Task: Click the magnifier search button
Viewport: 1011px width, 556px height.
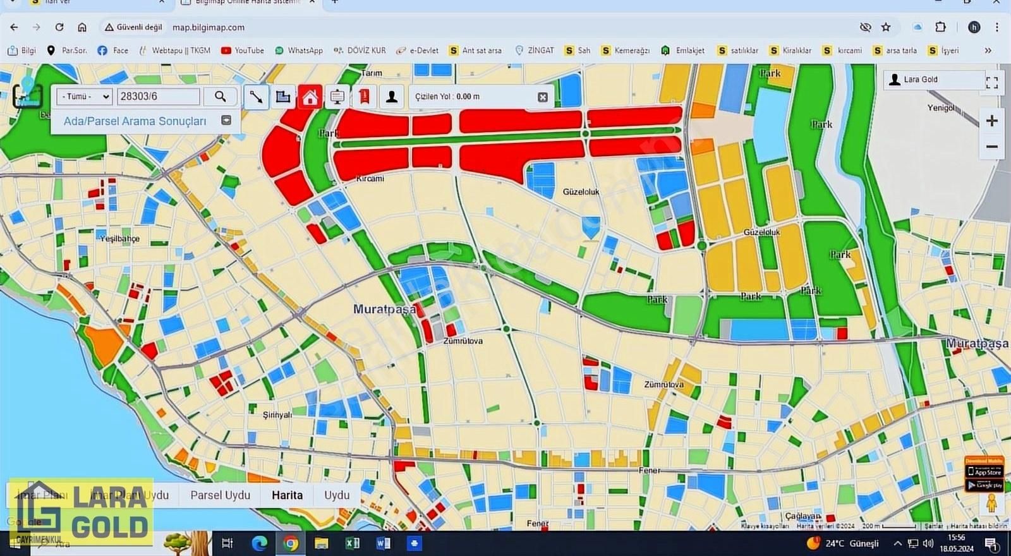Action: (220, 96)
